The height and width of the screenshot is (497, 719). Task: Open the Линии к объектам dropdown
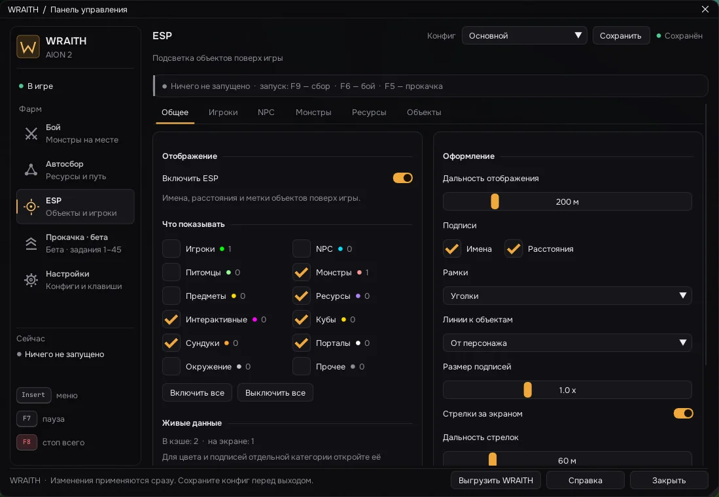pos(567,343)
